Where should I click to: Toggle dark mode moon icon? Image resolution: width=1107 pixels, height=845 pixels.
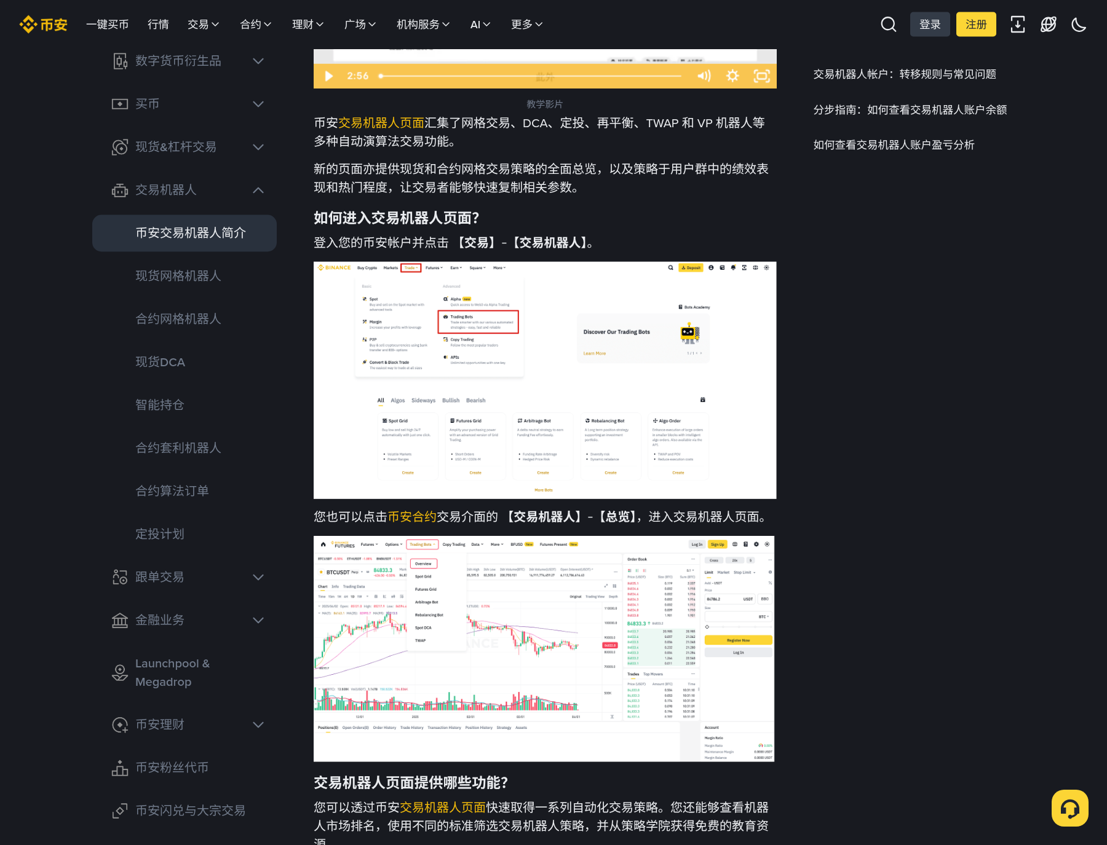[1079, 25]
